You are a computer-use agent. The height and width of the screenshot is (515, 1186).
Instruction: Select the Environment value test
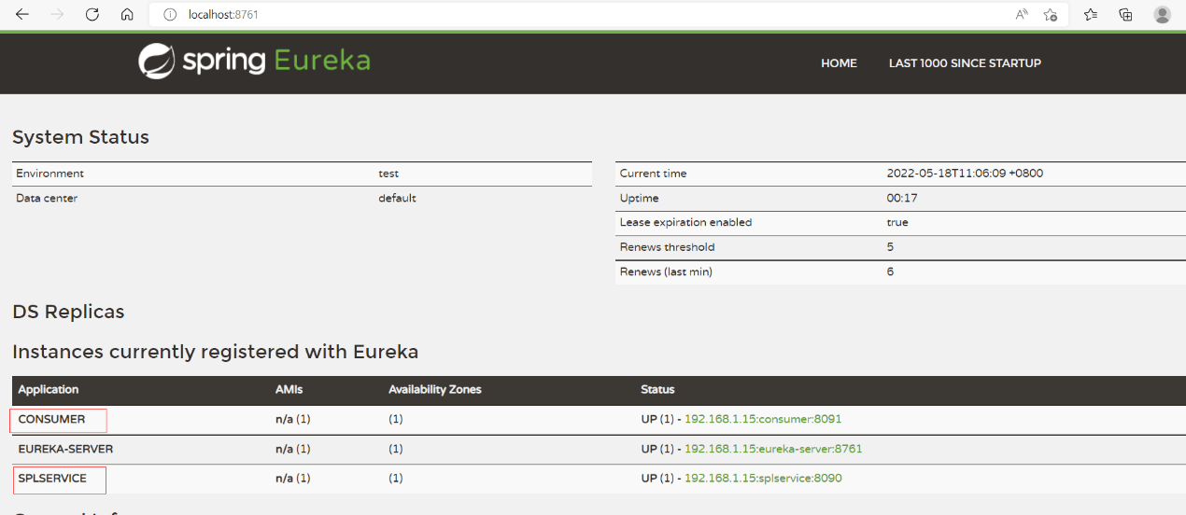388,174
